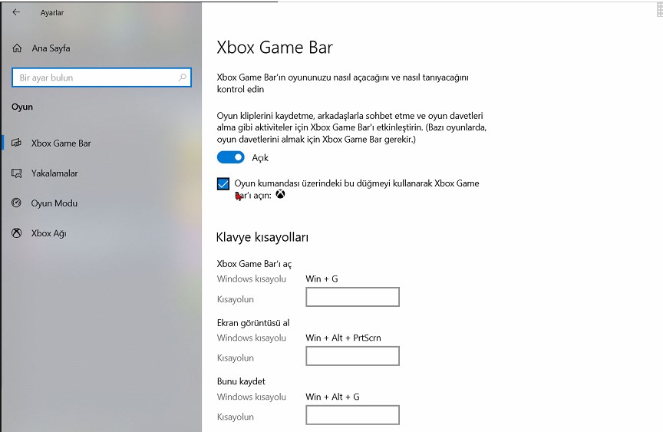The height and width of the screenshot is (432, 663).
Task: Go to the Xbox Ağı page
Action: pos(49,233)
